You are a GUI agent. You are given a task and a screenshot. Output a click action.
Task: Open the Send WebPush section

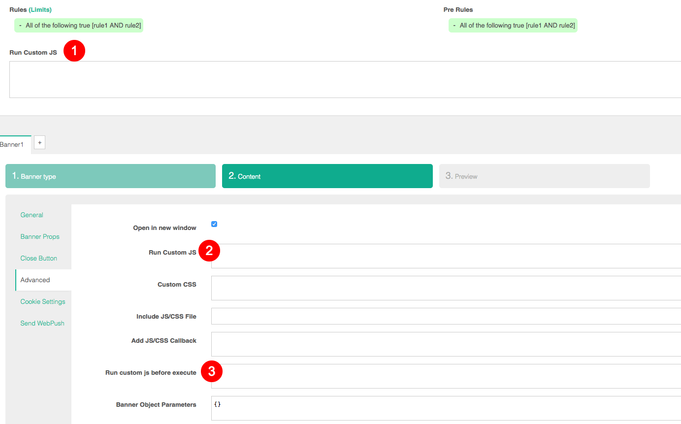click(42, 324)
